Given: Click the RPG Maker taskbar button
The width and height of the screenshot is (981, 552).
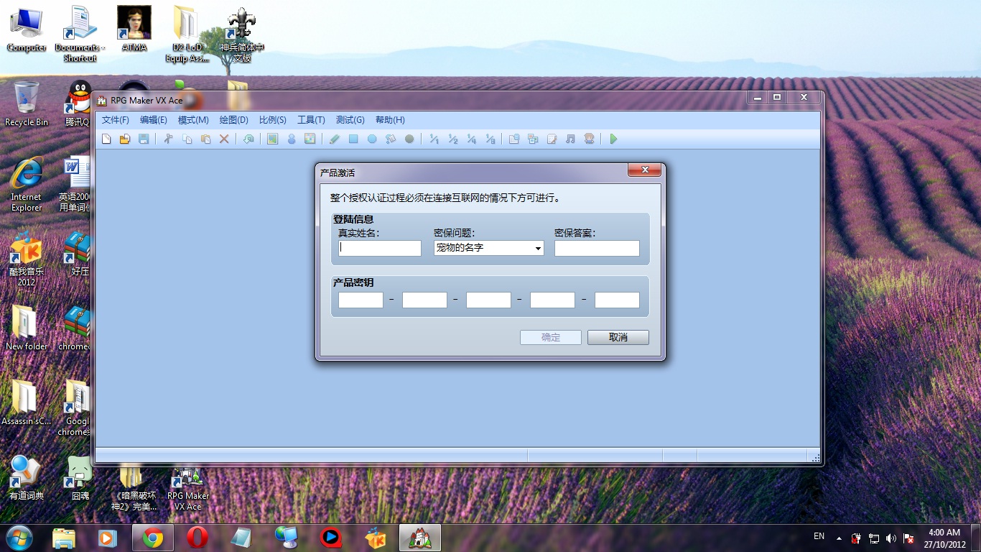Looking at the screenshot, I should [x=419, y=538].
